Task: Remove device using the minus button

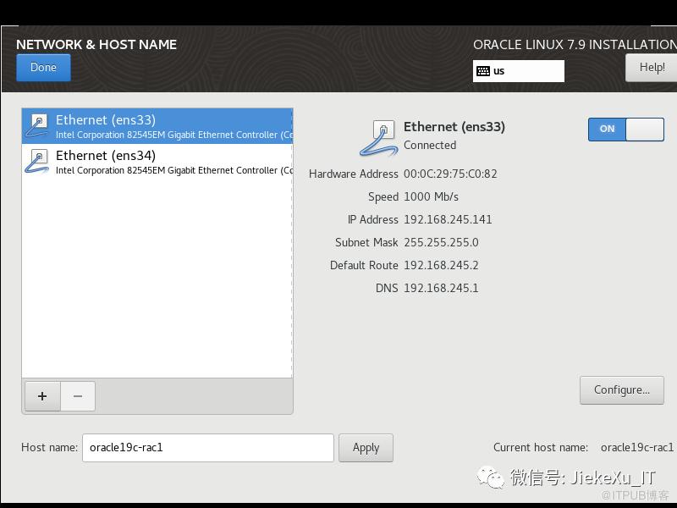Action: click(x=78, y=396)
